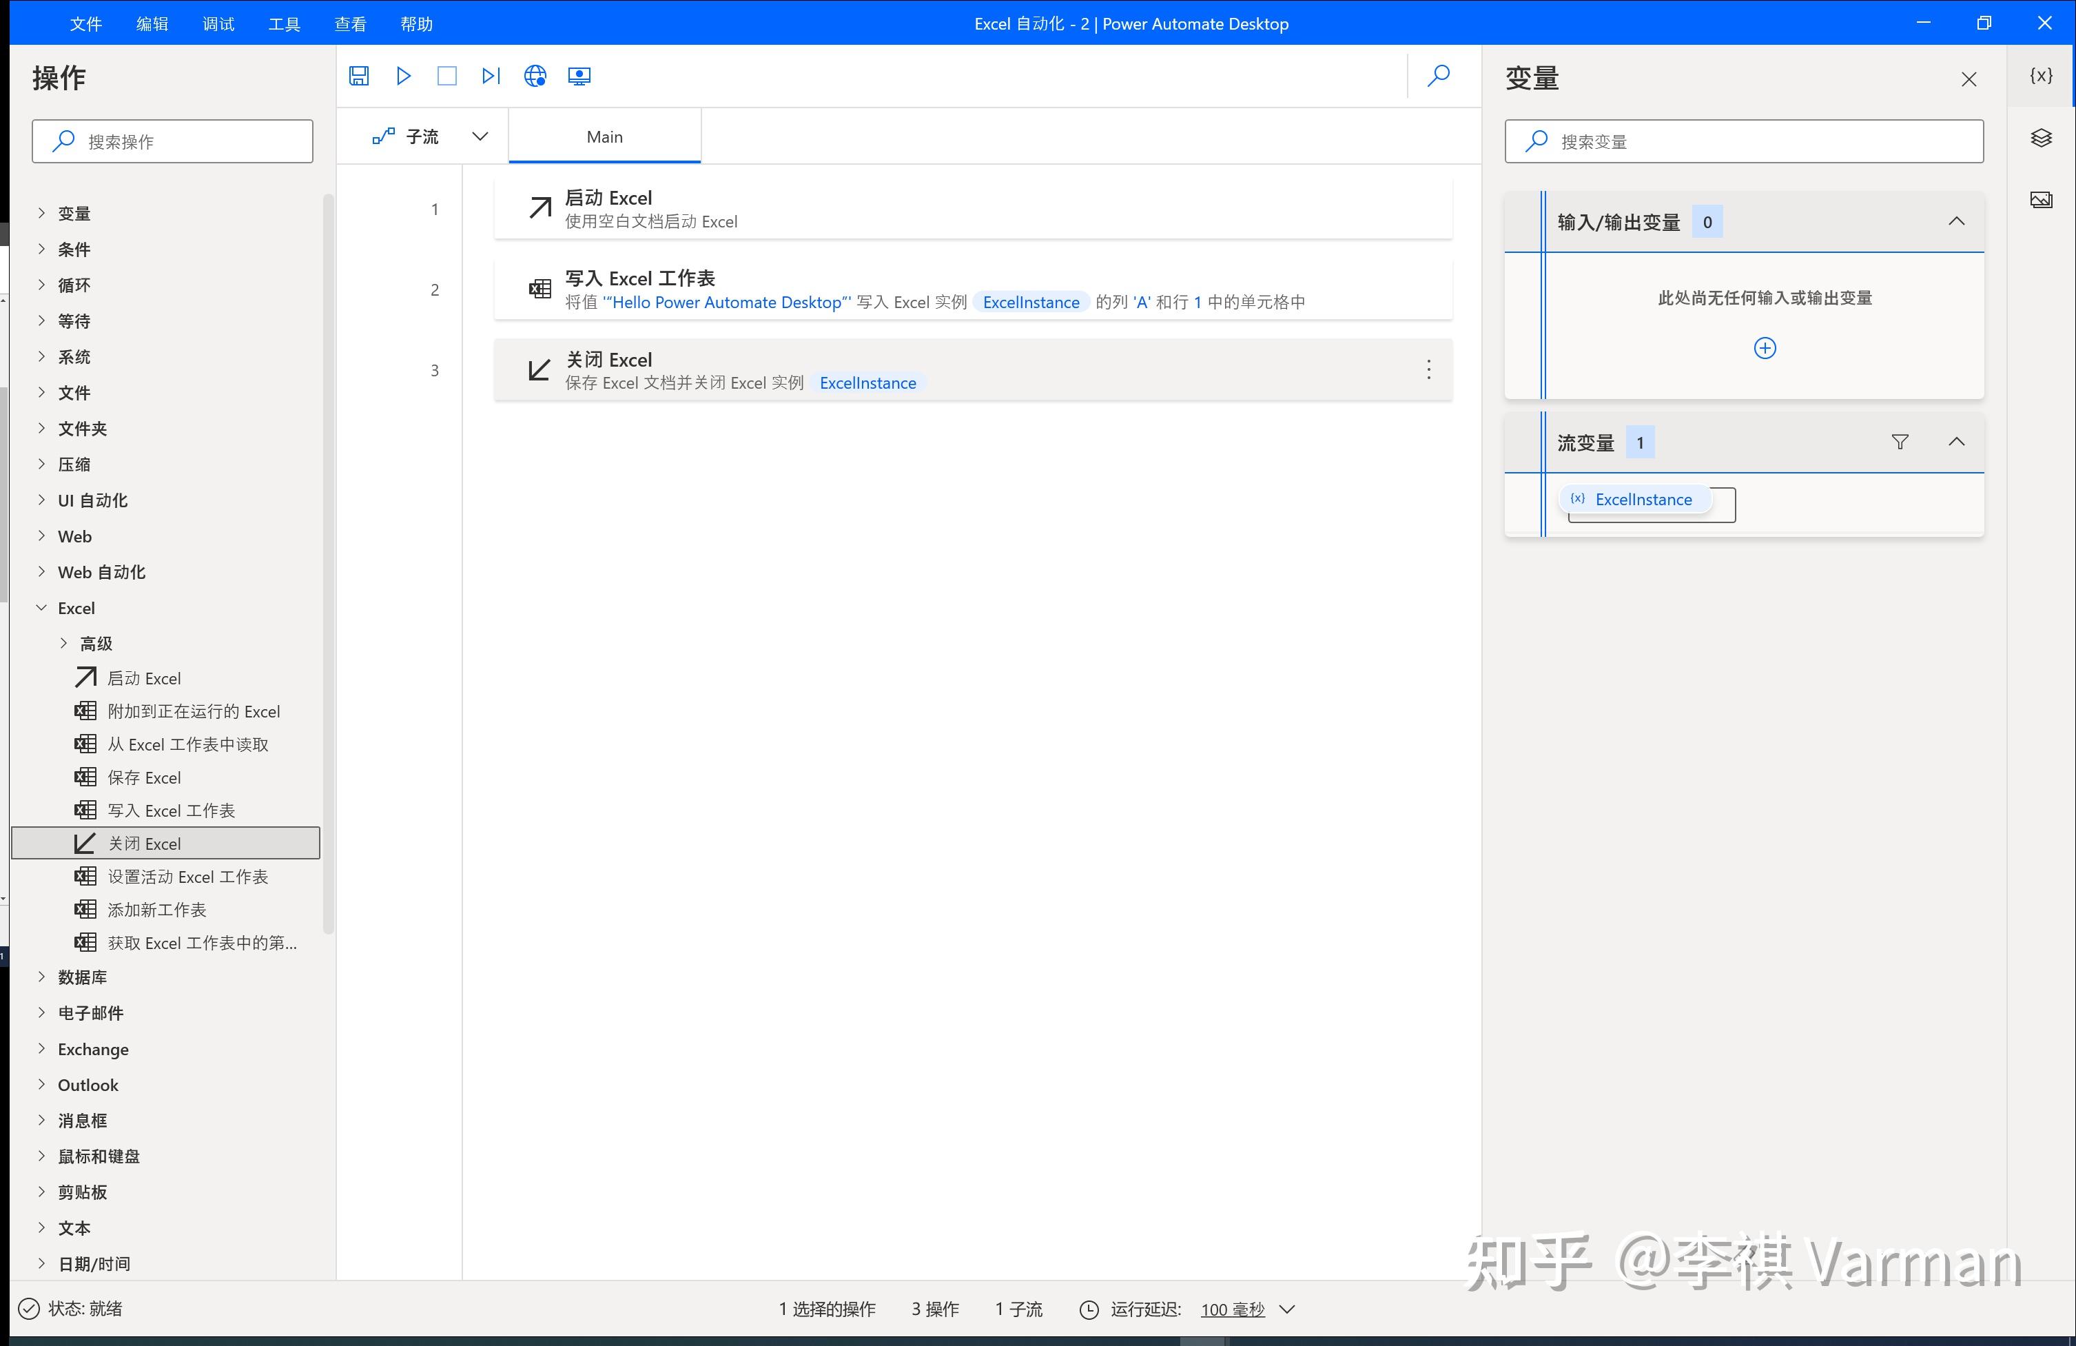Click the add input/output variable plus button
The height and width of the screenshot is (1346, 2076).
1765,347
